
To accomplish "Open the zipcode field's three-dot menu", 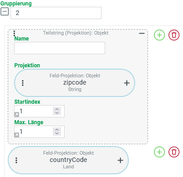I will click(23, 83).
